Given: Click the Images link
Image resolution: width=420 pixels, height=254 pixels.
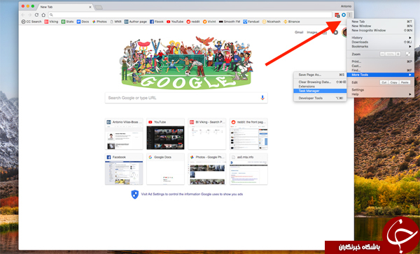Looking at the screenshot, I should click(x=312, y=32).
